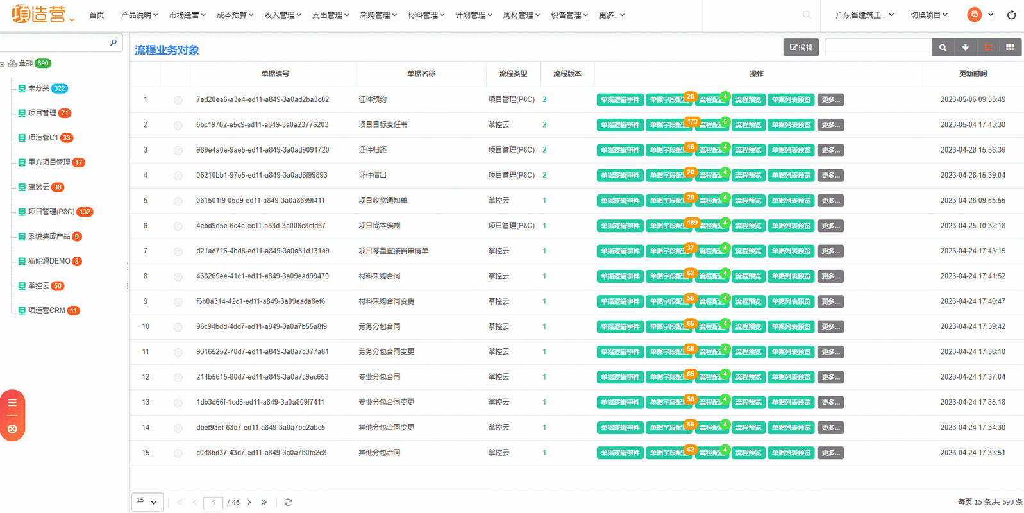Image resolution: width=1024 pixels, height=513 pixels.
Task: Click 流程预览 for 证件归还 row
Action: point(748,150)
